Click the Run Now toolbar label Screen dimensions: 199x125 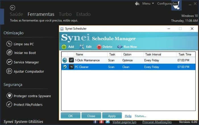130,47
